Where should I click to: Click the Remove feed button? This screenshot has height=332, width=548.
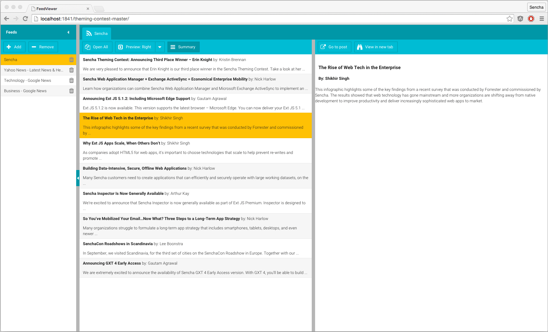pyautogui.click(x=43, y=47)
